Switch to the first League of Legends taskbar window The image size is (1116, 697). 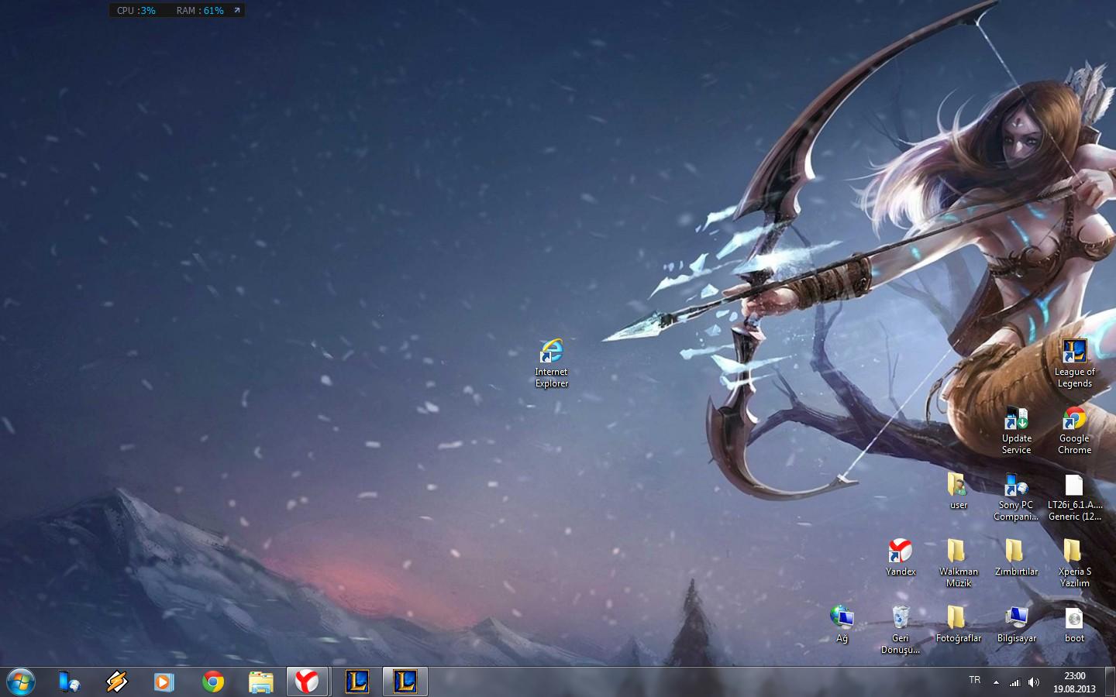[356, 682]
